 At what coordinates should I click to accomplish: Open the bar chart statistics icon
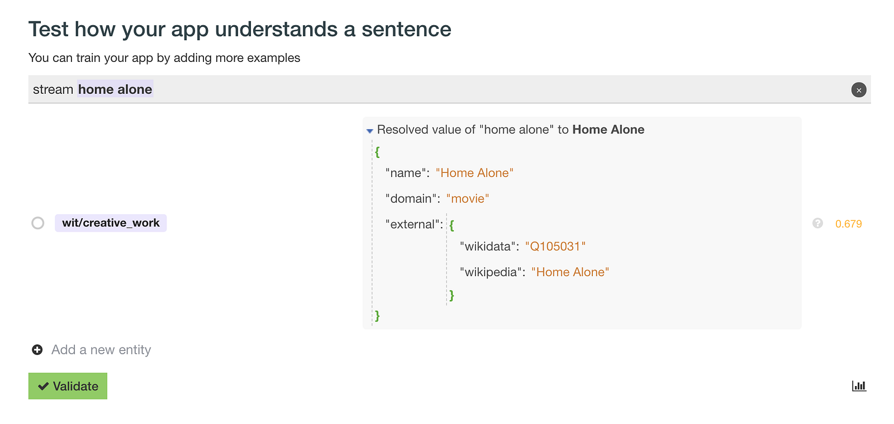click(859, 386)
